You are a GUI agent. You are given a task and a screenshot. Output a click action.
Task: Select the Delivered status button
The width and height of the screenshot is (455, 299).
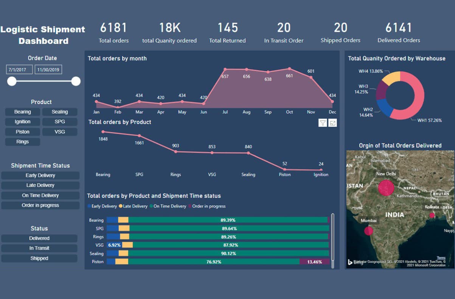39,238
